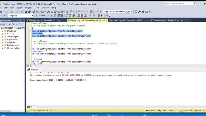The height and width of the screenshot is (116, 206).
Task: Open the Properties Window wrench icon
Action: pyautogui.click(x=139, y=12)
